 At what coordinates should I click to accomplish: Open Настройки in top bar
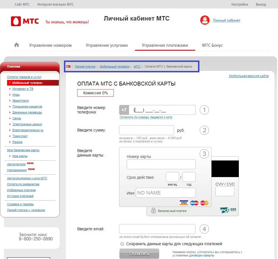click(240, 5)
